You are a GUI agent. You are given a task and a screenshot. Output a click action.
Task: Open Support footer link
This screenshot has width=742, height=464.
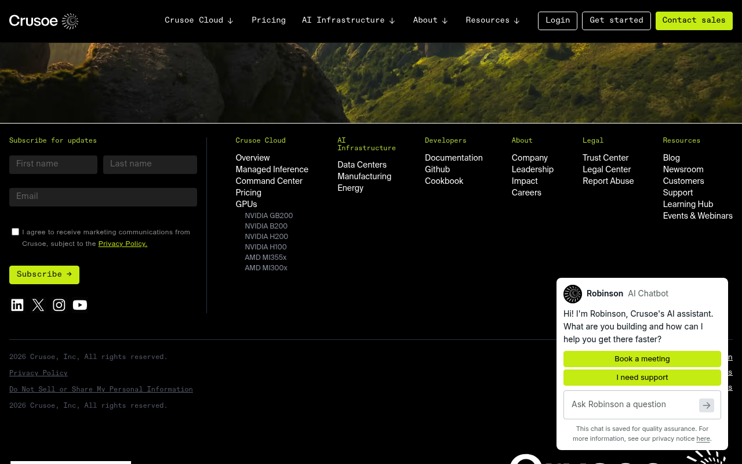(678, 193)
